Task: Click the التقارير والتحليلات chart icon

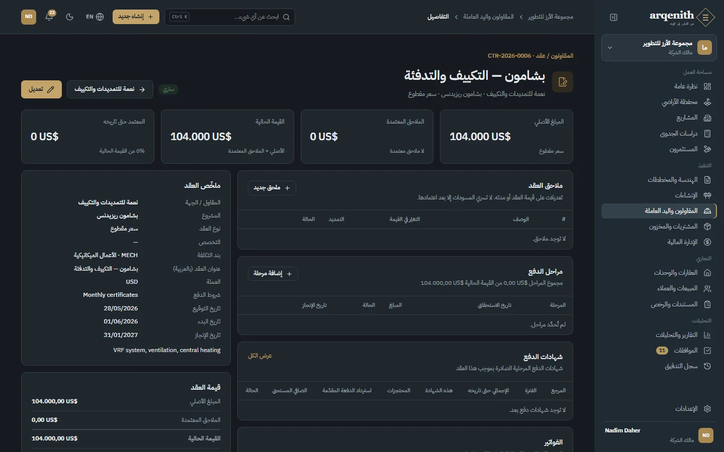Action: [x=707, y=335]
